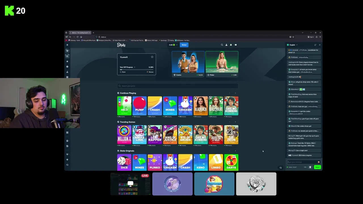Open the Verizon SSO Login bookmark
Viewport: 363px width, 204px height.
point(152,40)
